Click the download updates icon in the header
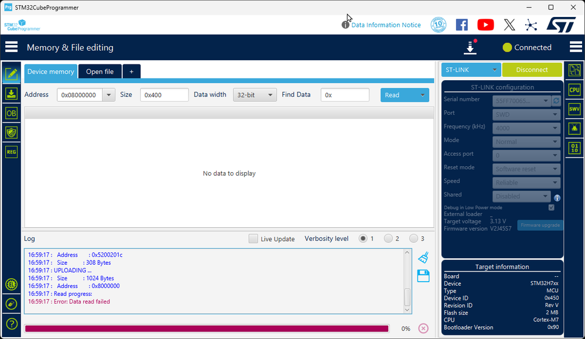 click(x=470, y=47)
